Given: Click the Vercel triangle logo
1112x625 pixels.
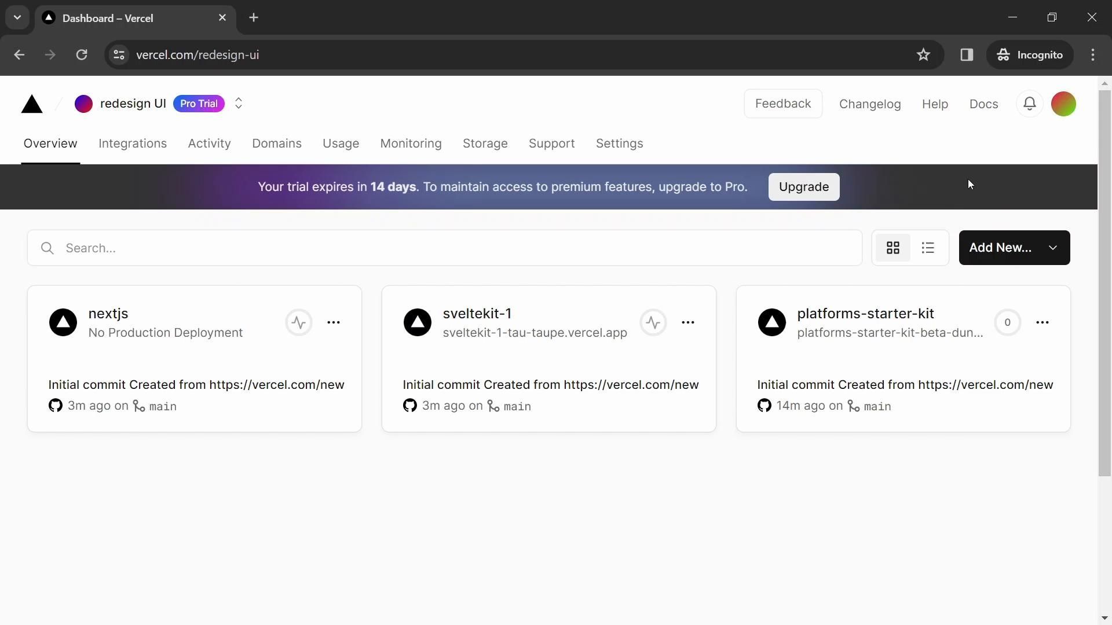Looking at the screenshot, I should (32, 104).
